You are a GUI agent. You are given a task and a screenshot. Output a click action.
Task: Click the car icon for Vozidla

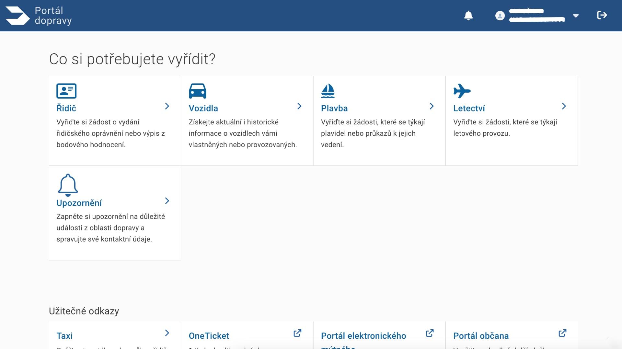(x=198, y=91)
